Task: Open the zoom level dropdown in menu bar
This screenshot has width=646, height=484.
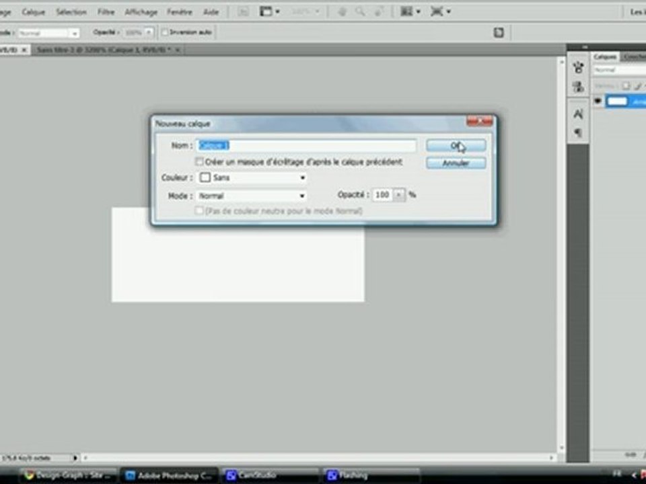Action: (306, 11)
